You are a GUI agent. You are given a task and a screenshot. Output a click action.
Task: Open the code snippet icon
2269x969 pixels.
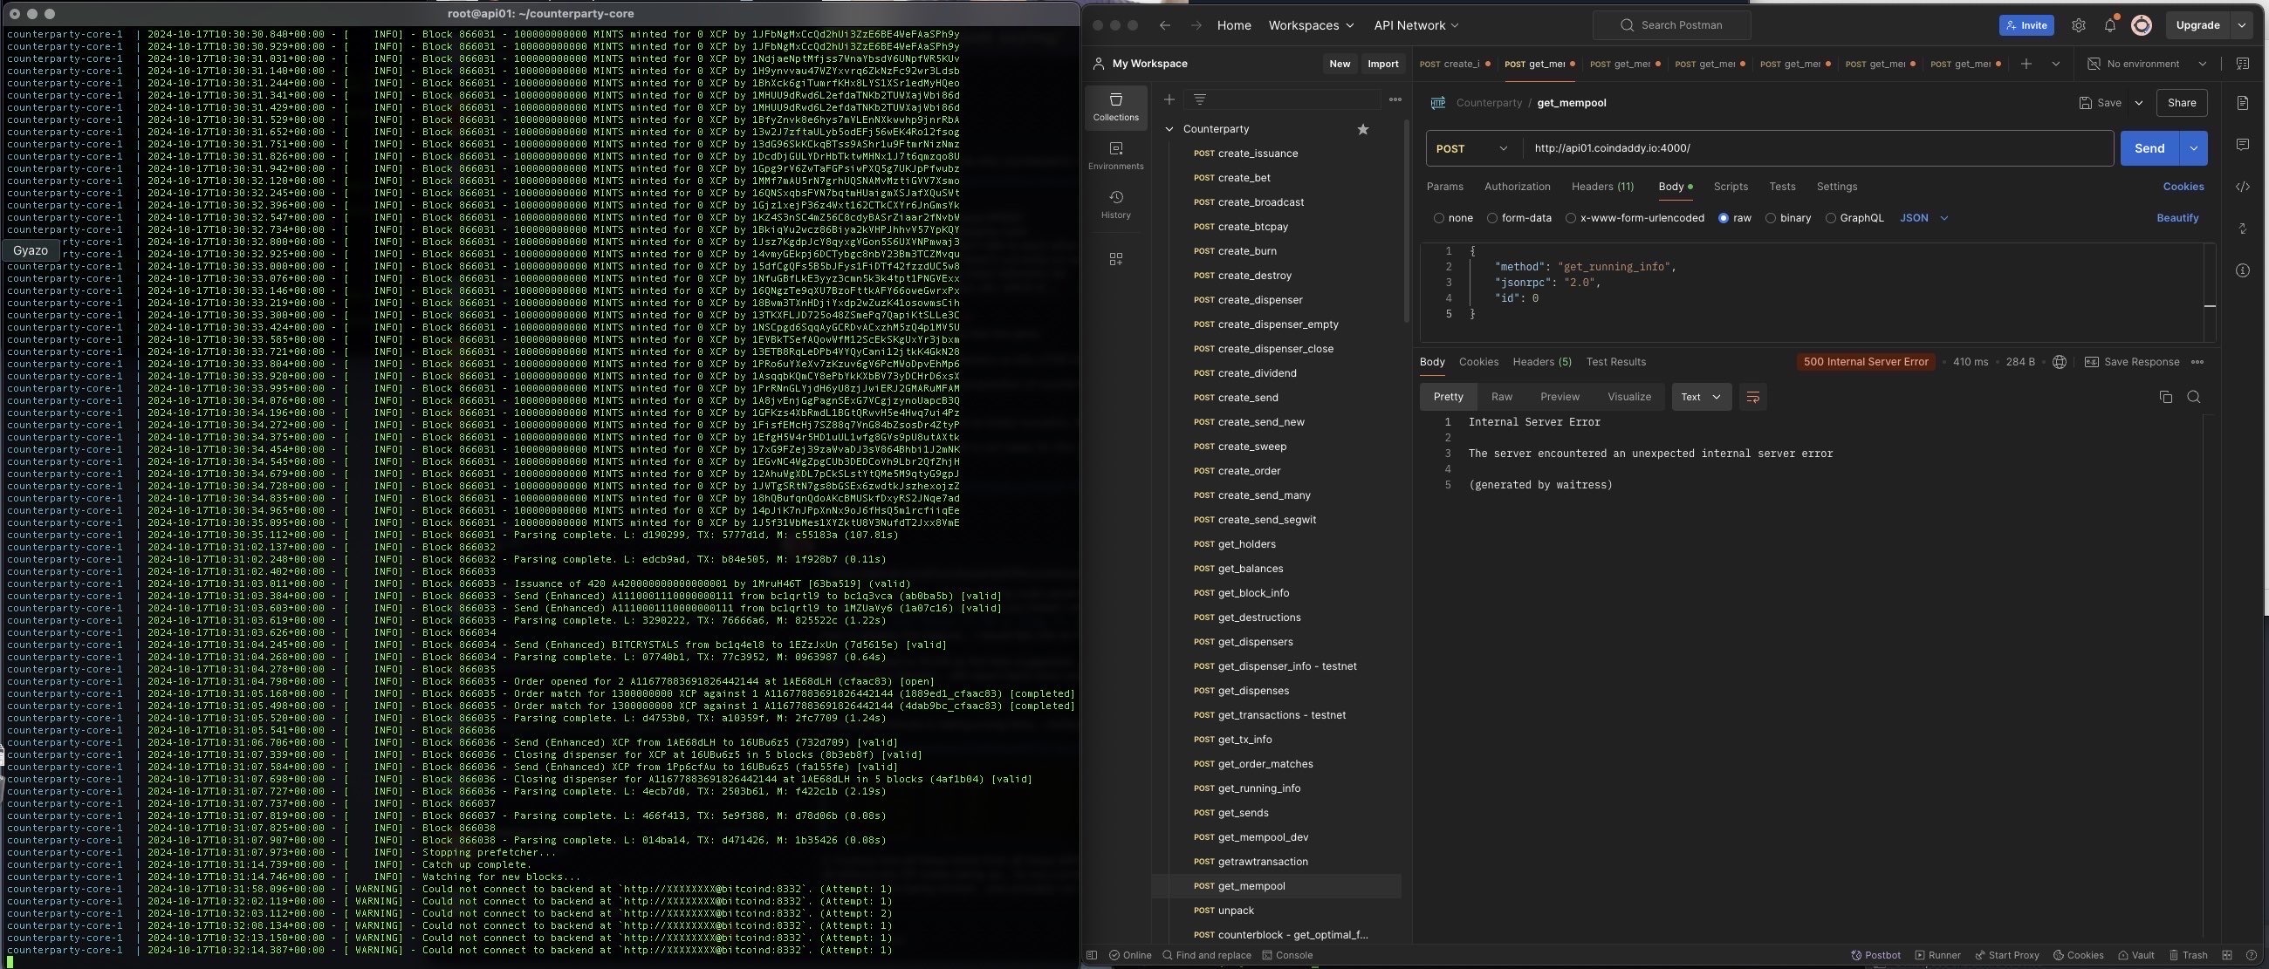pos(2242,187)
